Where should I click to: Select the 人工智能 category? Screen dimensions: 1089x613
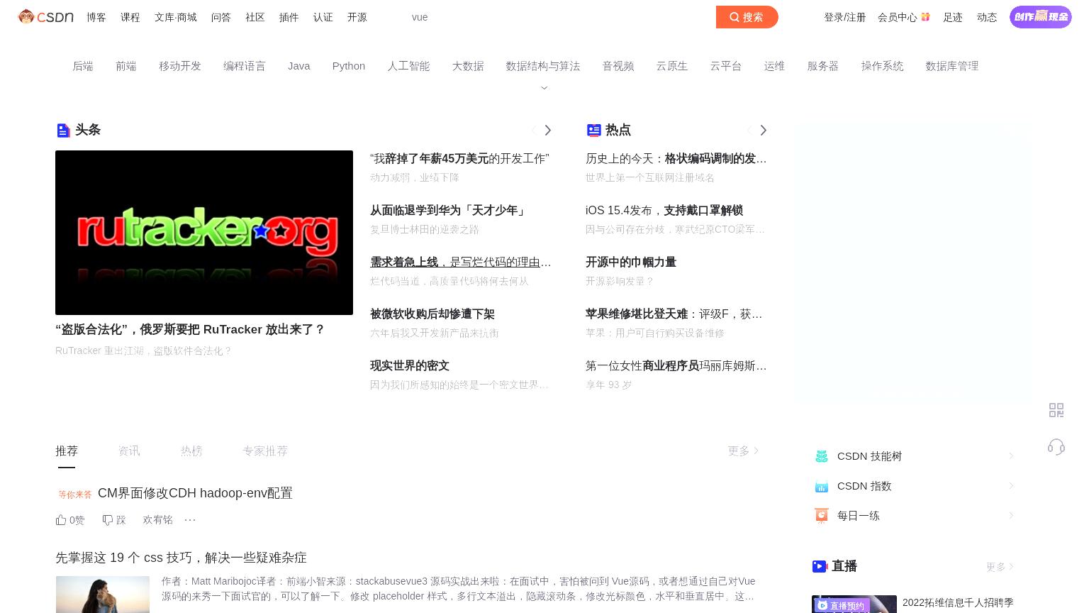tap(408, 66)
